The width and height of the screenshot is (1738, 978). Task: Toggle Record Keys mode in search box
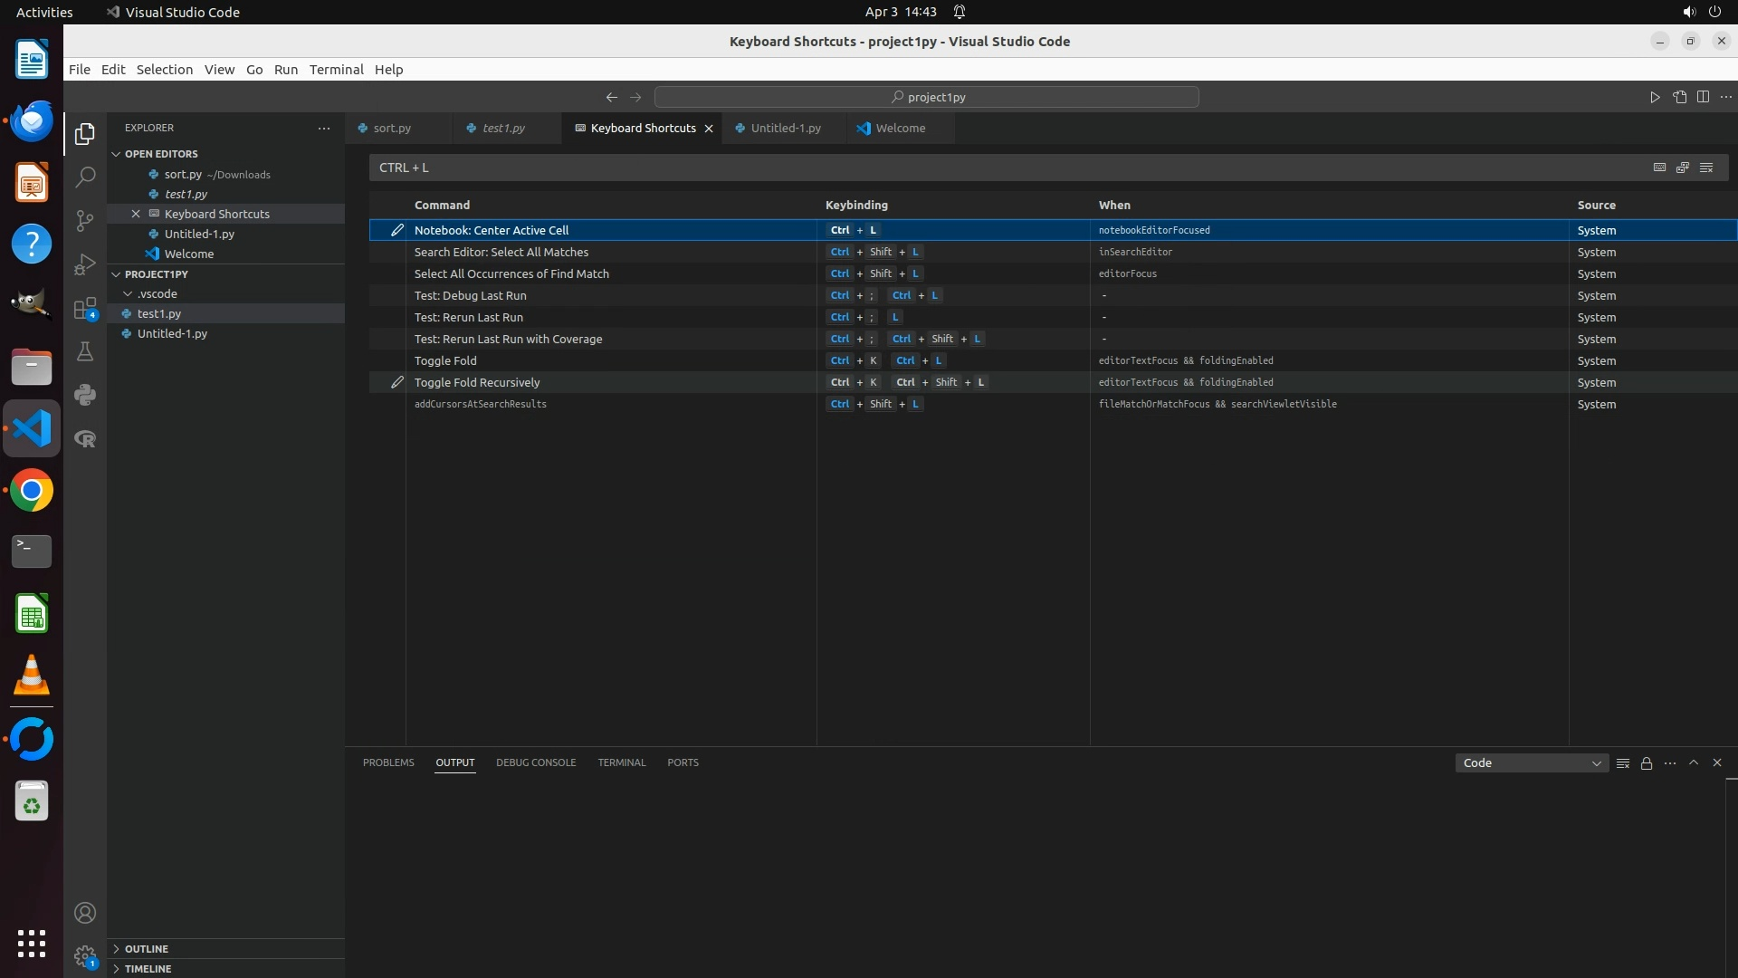coord(1659,168)
